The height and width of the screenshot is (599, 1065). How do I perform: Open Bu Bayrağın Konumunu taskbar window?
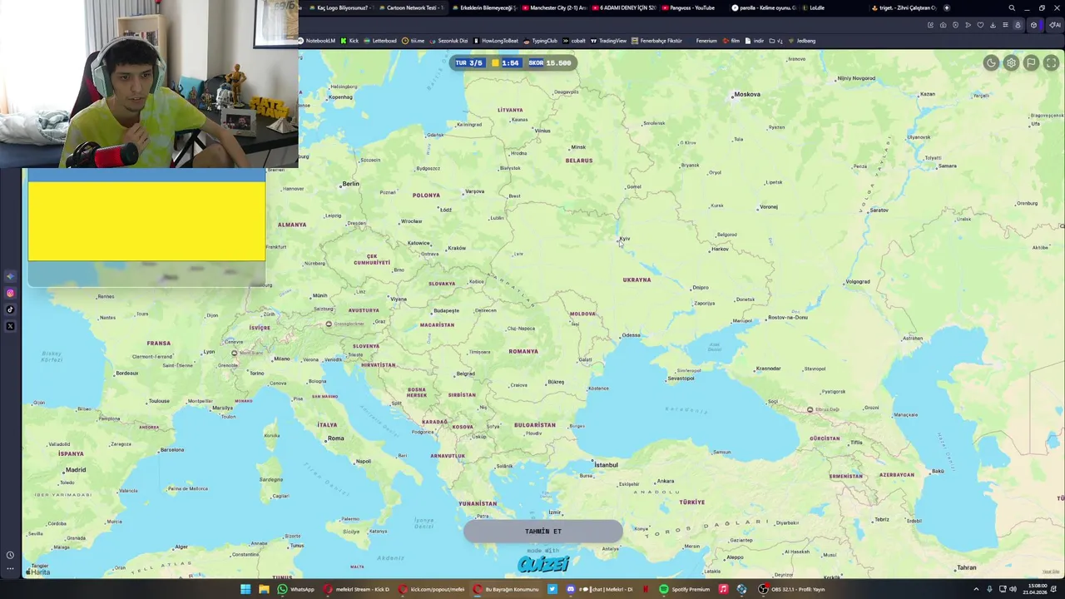click(x=506, y=589)
